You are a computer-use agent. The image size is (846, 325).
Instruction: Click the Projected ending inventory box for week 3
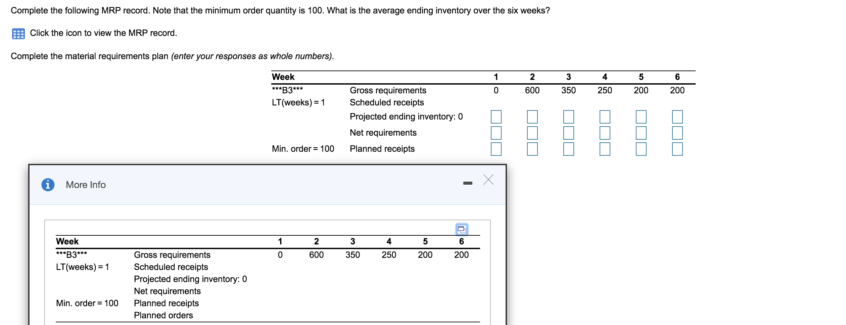pyautogui.click(x=569, y=118)
